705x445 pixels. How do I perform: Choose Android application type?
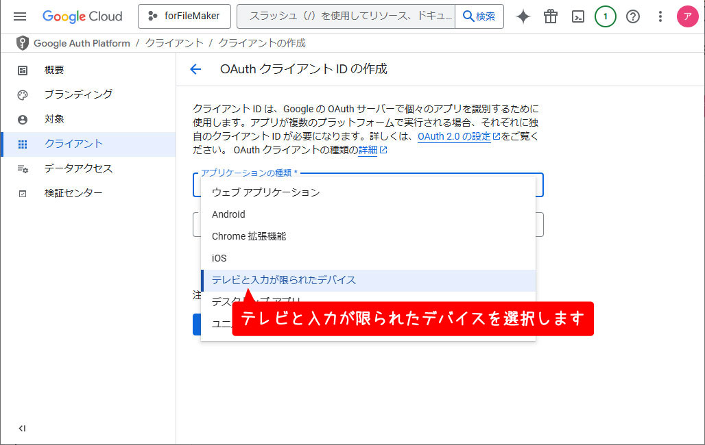(x=368, y=214)
